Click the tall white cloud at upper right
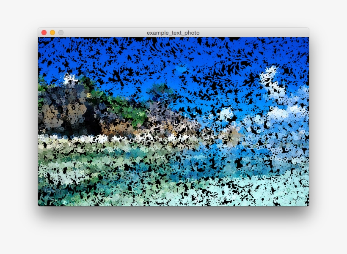The width and height of the screenshot is (347, 254). (268, 78)
